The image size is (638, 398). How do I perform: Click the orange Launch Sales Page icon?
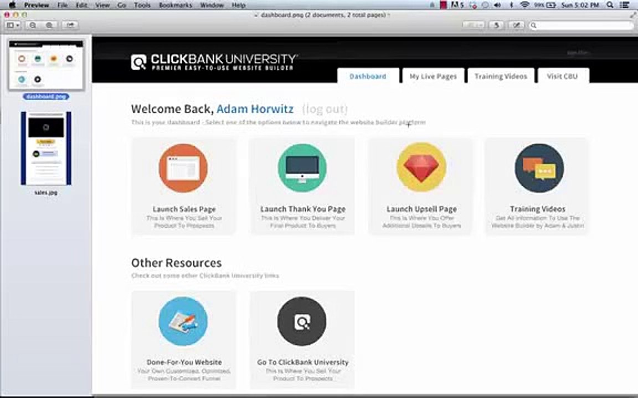pyautogui.click(x=183, y=167)
